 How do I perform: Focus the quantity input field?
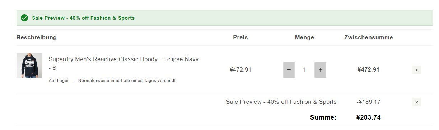(x=305, y=70)
